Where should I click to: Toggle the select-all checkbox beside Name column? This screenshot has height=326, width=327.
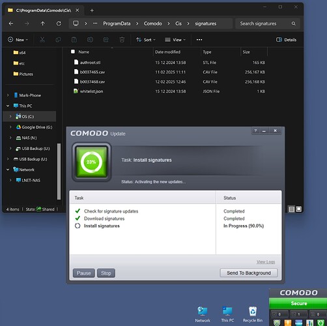click(73, 52)
